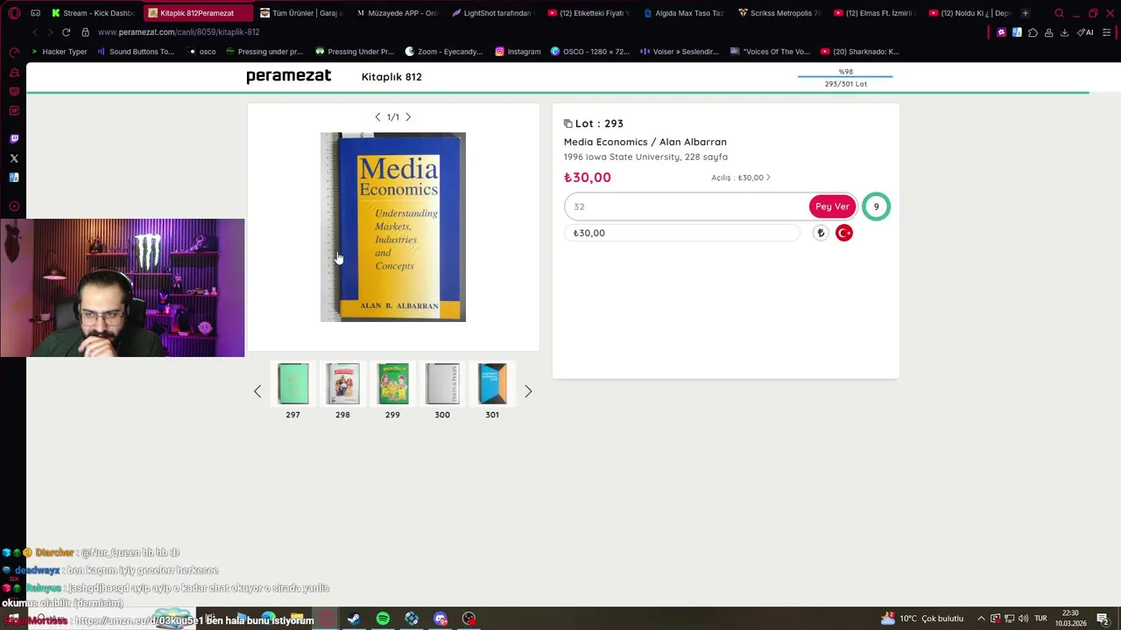Click the browser profile account icon
The height and width of the screenshot is (630, 1121).
[x=1048, y=32]
